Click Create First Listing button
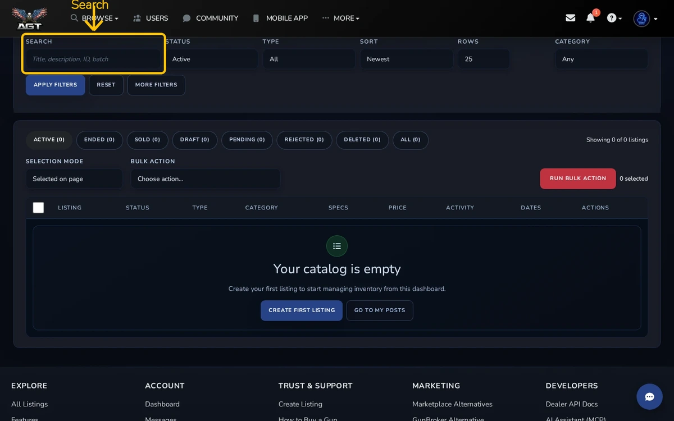The height and width of the screenshot is (421, 674). 302,310
